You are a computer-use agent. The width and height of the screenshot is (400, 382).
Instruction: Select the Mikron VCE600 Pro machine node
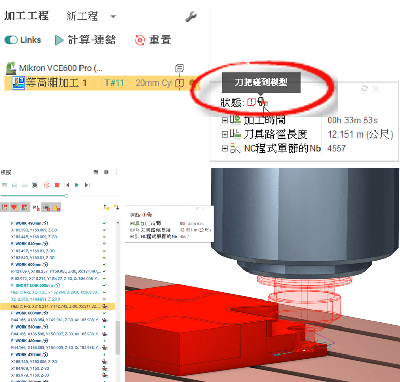pos(61,68)
